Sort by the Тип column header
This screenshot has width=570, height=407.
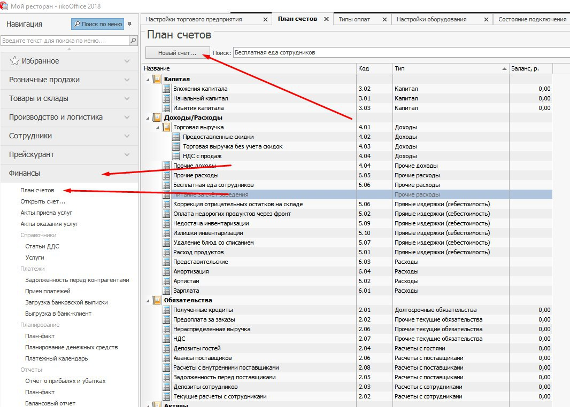tap(449, 68)
